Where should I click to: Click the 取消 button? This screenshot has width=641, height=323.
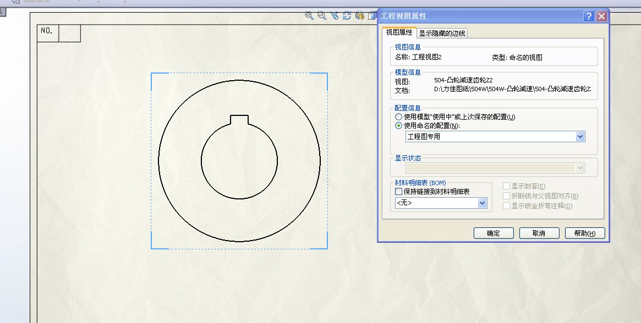pyautogui.click(x=539, y=233)
